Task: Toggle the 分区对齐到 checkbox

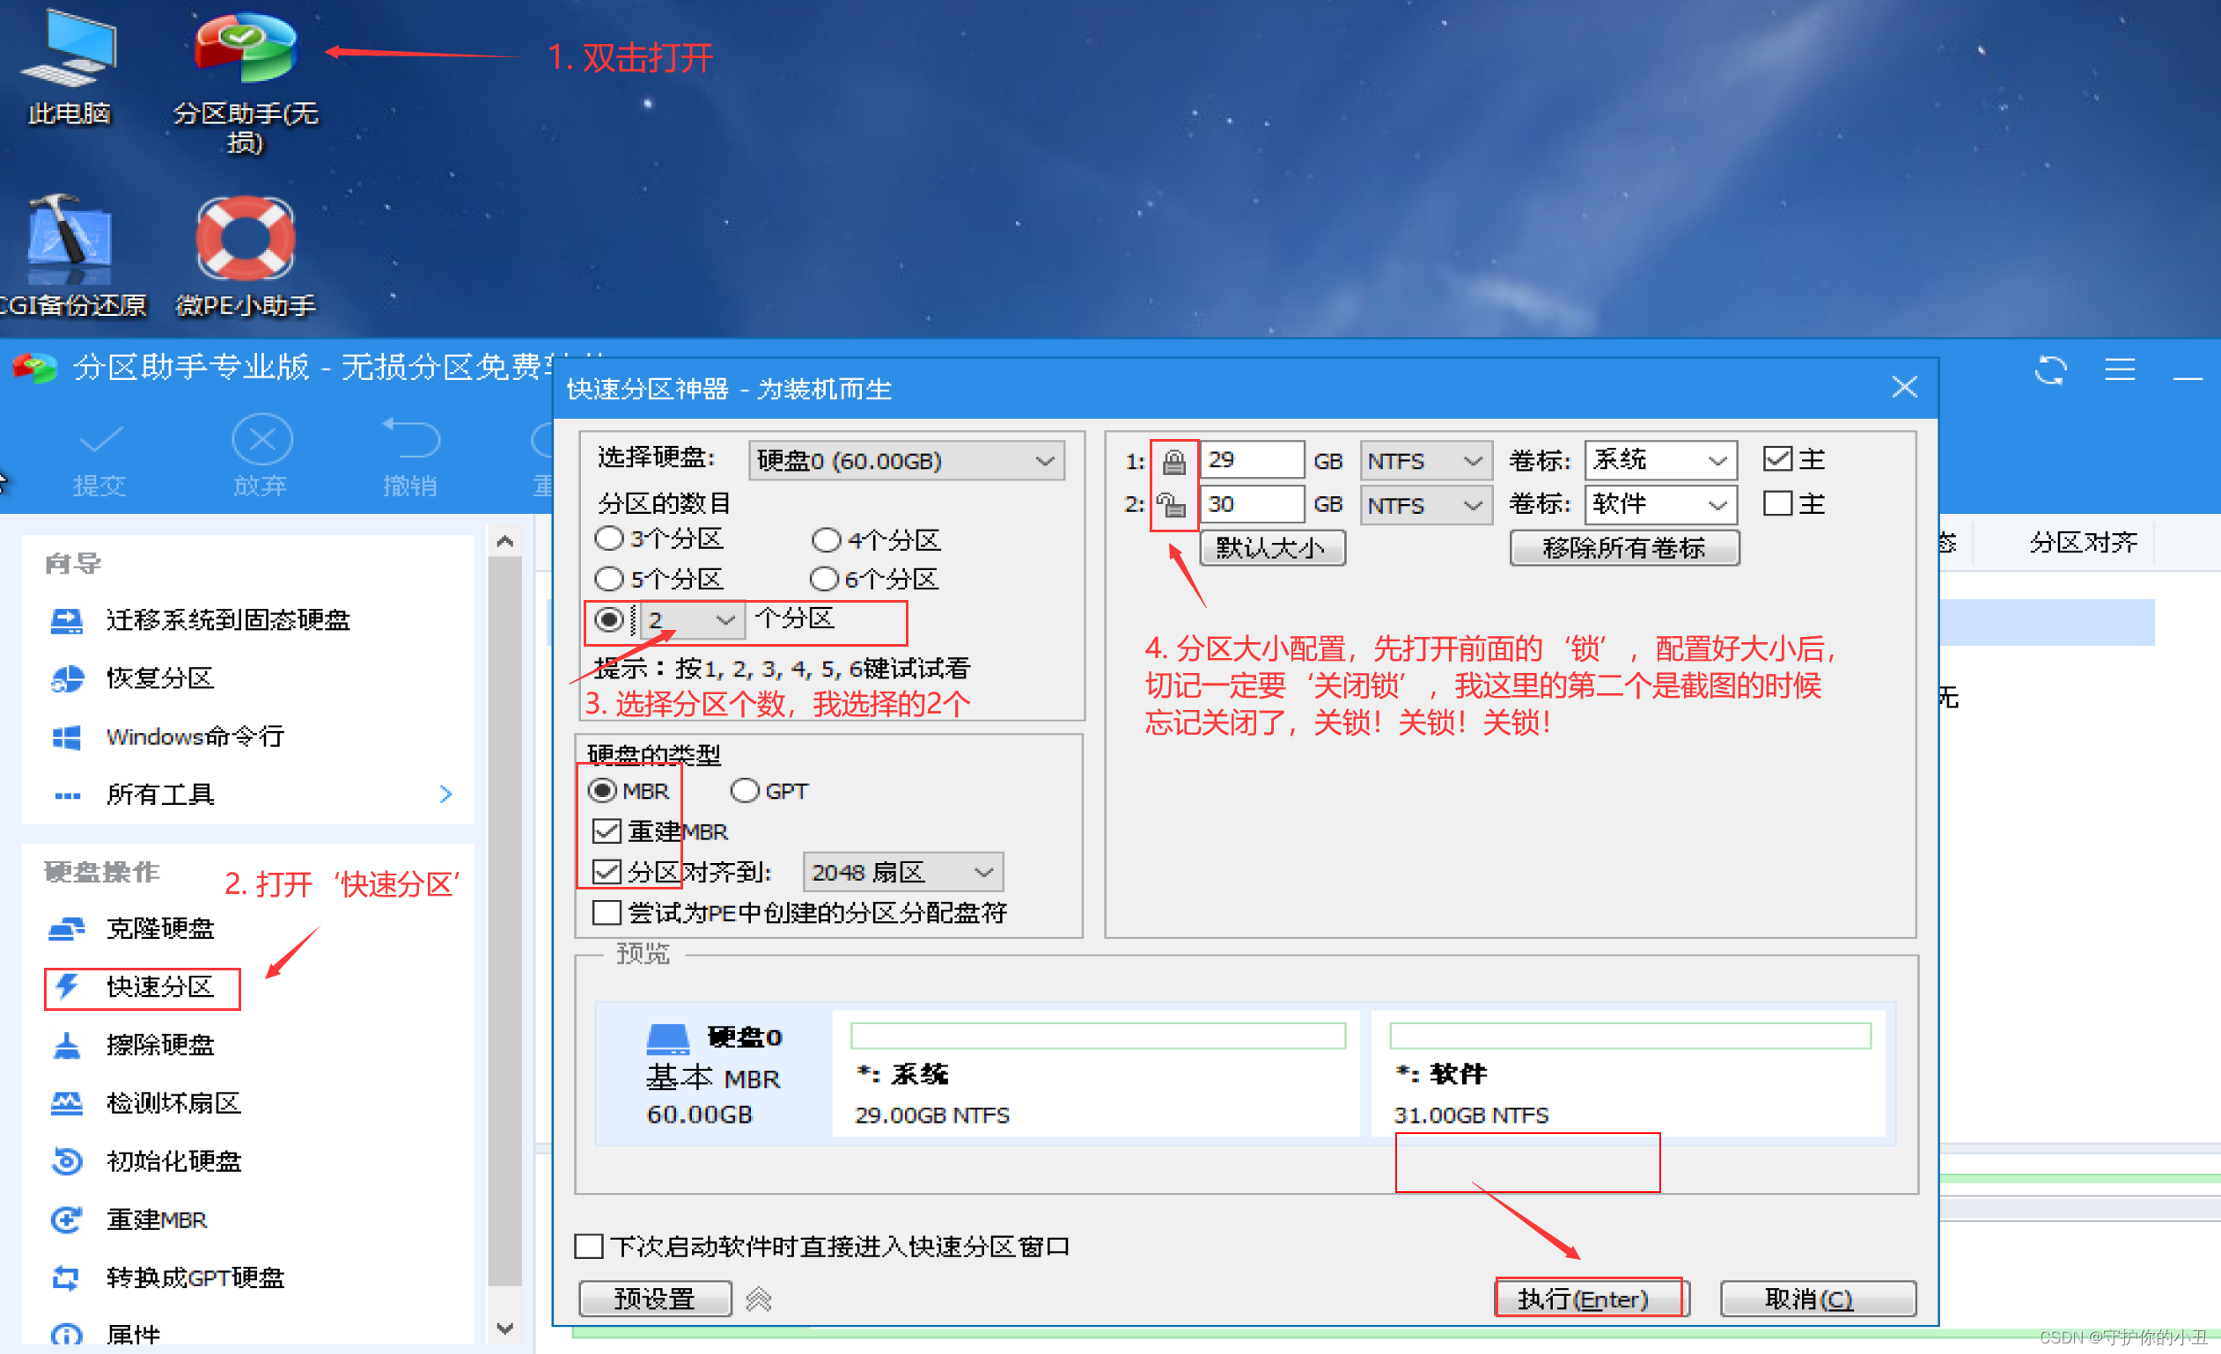Action: click(x=607, y=871)
